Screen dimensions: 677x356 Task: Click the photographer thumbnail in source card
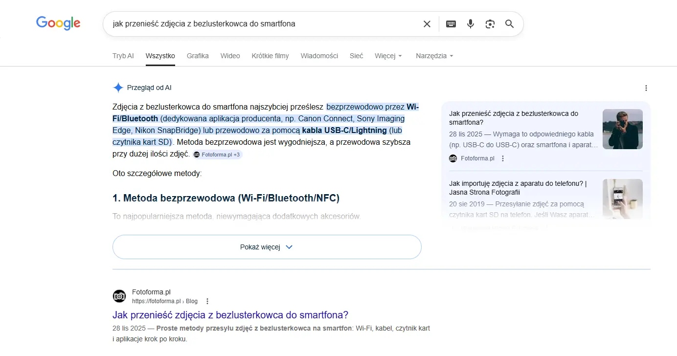(x=622, y=129)
